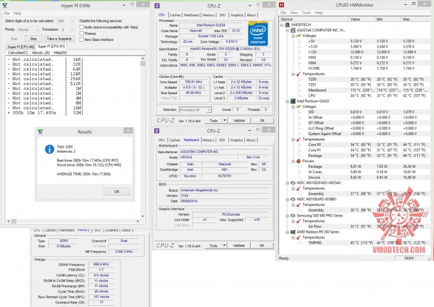
Task: Switch to Memory tab in Mainboard CPU-Z window
Action: (x=208, y=140)
